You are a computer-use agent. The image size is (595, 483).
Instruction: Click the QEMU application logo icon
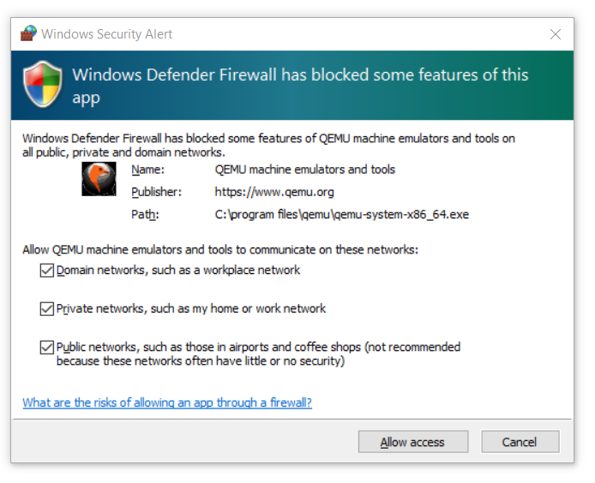click(99, 179)
